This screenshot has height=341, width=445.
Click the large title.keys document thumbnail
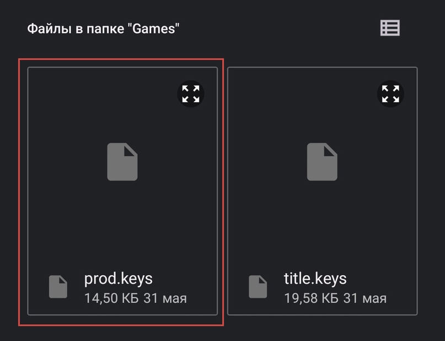[x=321, y=162]
